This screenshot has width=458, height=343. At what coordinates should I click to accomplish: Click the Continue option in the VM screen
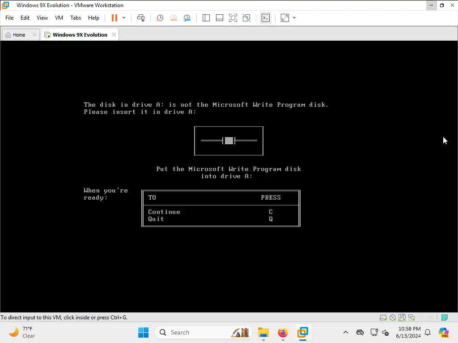(164, 212)
